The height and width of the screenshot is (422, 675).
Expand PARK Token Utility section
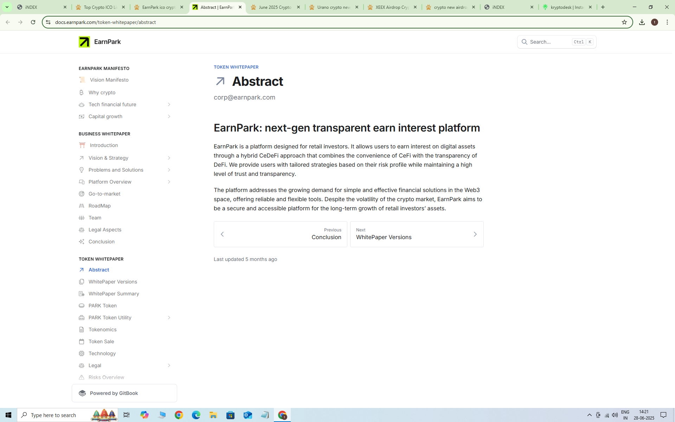pyautogui.click(x=169, y=318)
